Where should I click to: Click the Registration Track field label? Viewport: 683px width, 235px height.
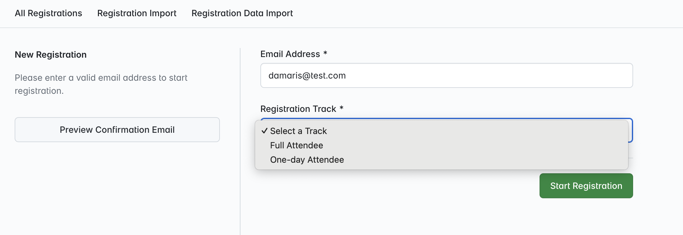click(298, 109)
